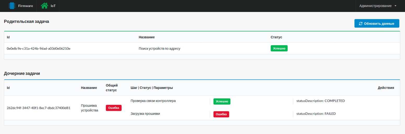Click statusDescription: FAILED text
Viewport: 405px width, 134px height.
pos(314,113)
